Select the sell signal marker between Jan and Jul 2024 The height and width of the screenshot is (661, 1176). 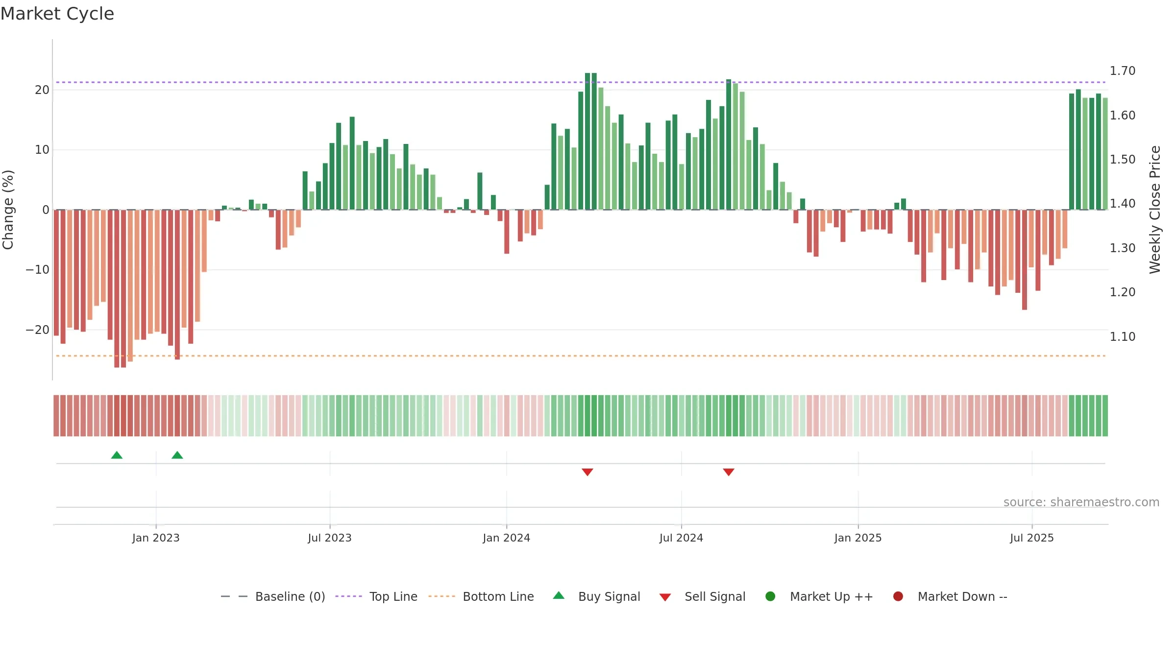tap(588, 472)
